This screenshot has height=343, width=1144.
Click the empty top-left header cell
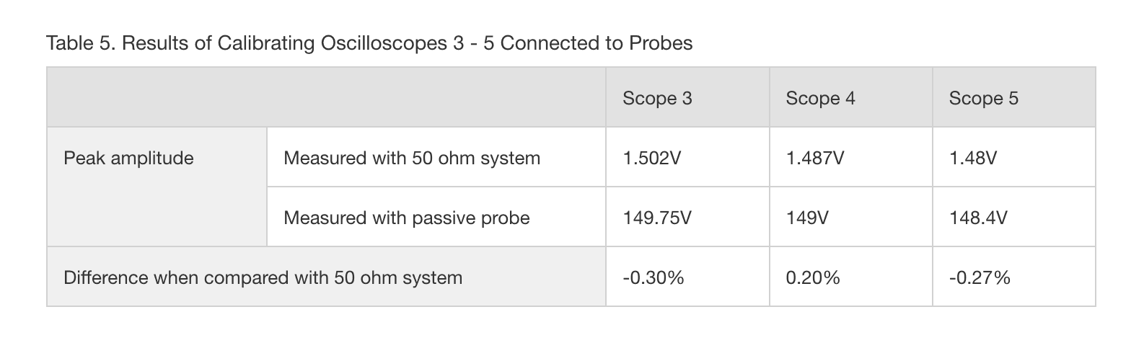(x=326, y=98)
